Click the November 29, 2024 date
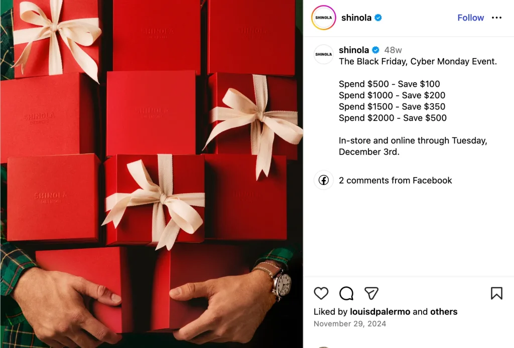This screenshot has width=514, height=348. (350, 324)
